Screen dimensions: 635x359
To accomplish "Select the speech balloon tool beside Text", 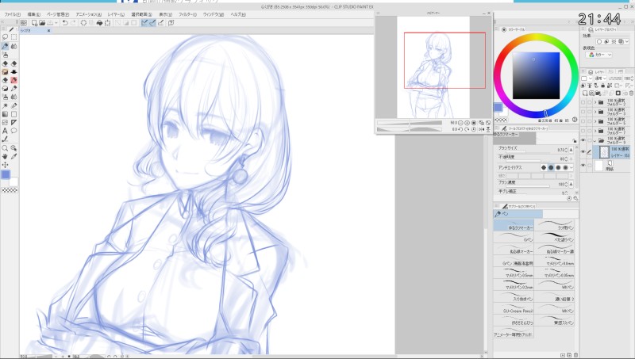I will pyautogui.click(x=13, y=131).
